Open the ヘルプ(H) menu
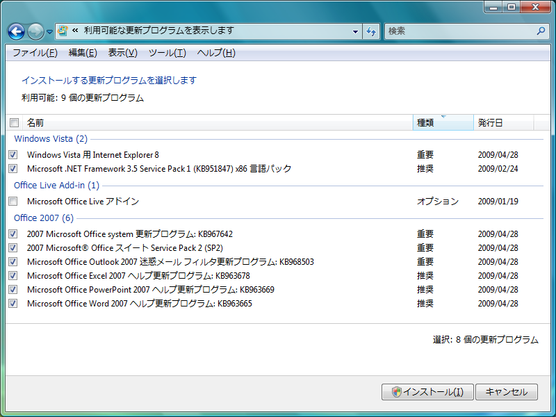 coord(216,53)
